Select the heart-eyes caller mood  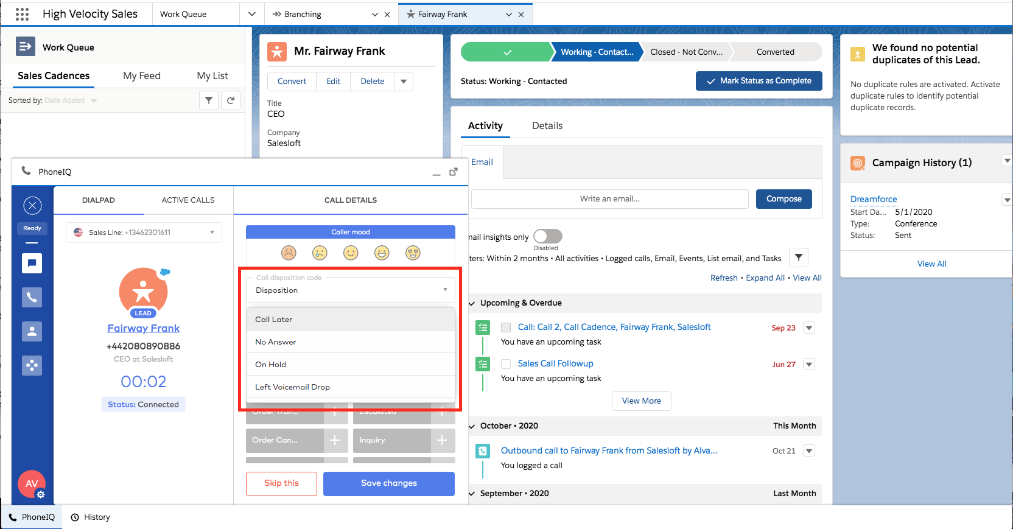413,253
